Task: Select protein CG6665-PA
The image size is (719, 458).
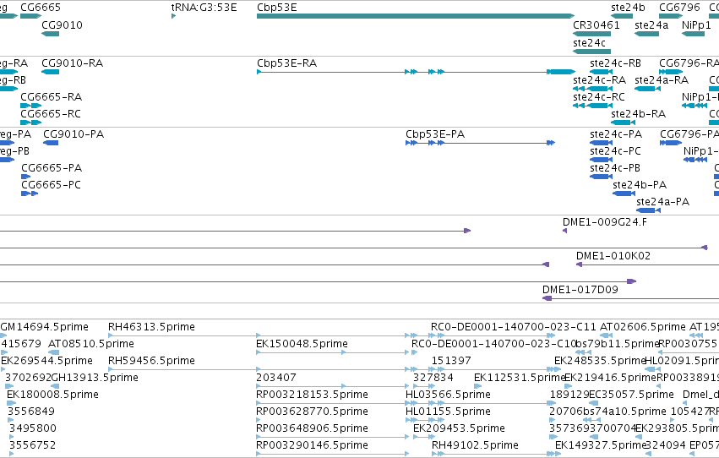Action: click(x=25, y=177)
